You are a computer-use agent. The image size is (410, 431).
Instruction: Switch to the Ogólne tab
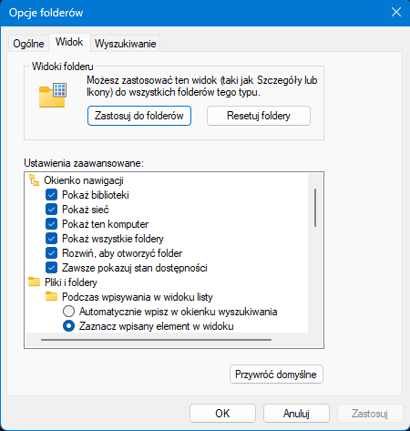[x=28, y=44]
